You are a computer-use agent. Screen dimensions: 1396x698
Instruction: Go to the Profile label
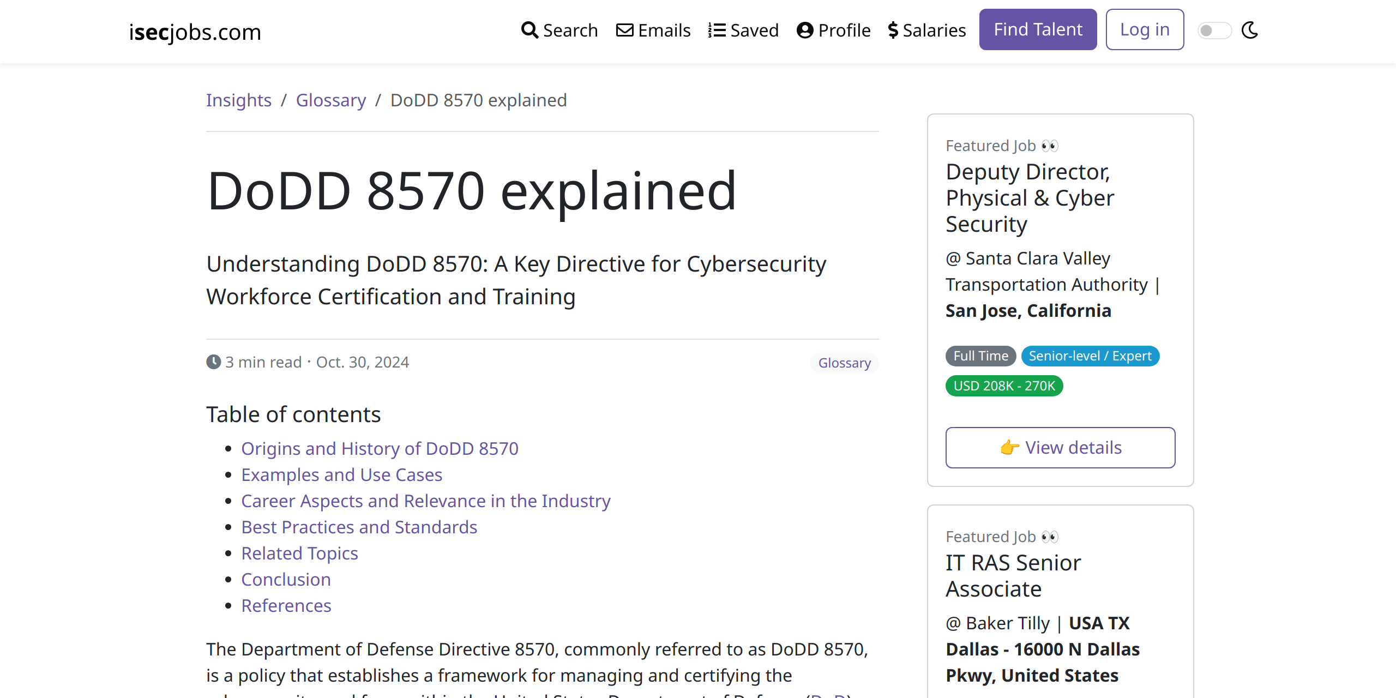click(x=844, y=30)
